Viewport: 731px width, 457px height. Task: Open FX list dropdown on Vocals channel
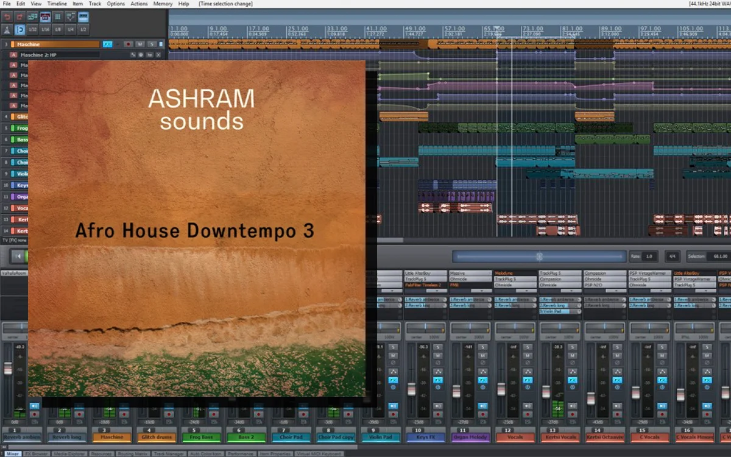point(526,291)
